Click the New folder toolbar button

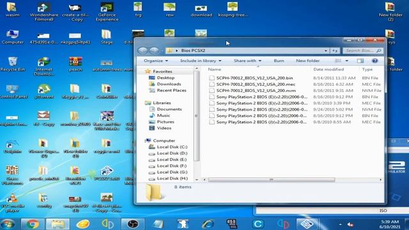tap(308, 61)
